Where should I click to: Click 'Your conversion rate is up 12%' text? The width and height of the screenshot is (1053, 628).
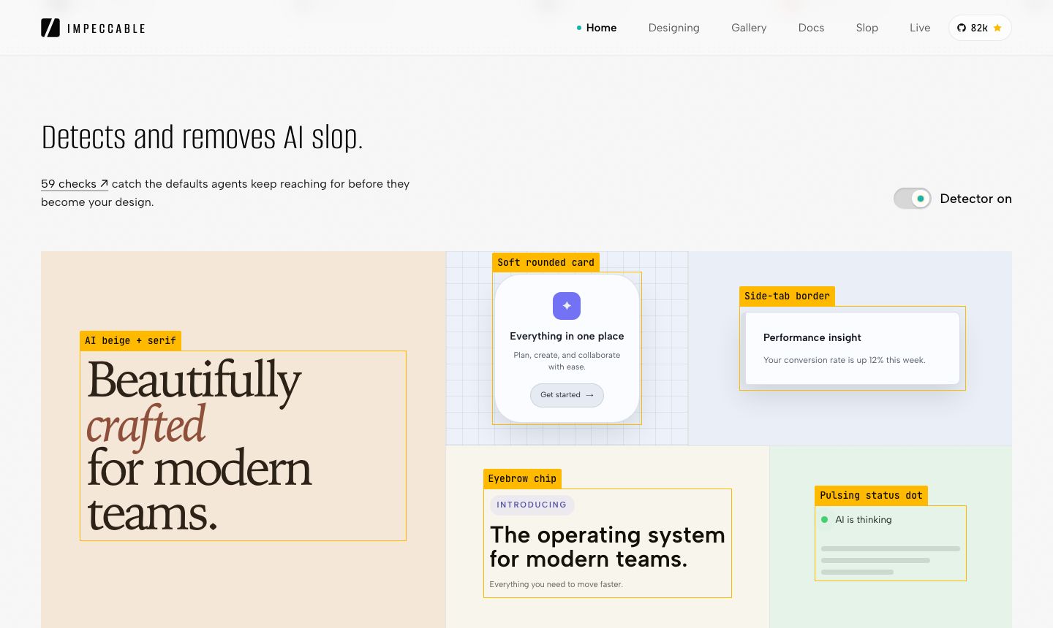point(844,360)
